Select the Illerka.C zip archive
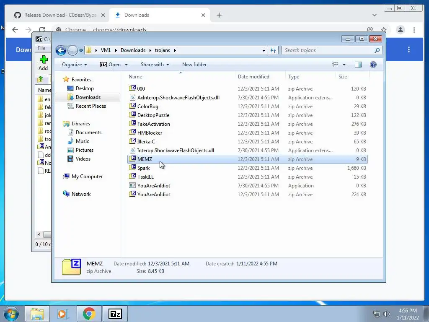 [248, 142]
